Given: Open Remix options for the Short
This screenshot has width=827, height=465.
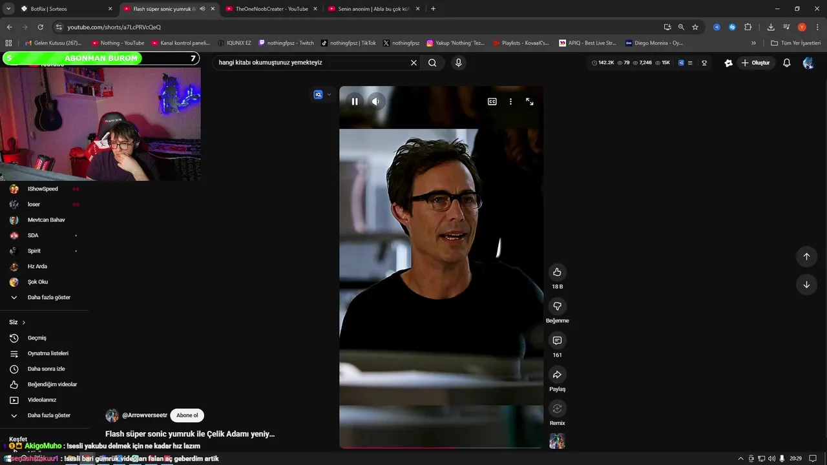Looking at the screenshot, I should tap(557, 409).
